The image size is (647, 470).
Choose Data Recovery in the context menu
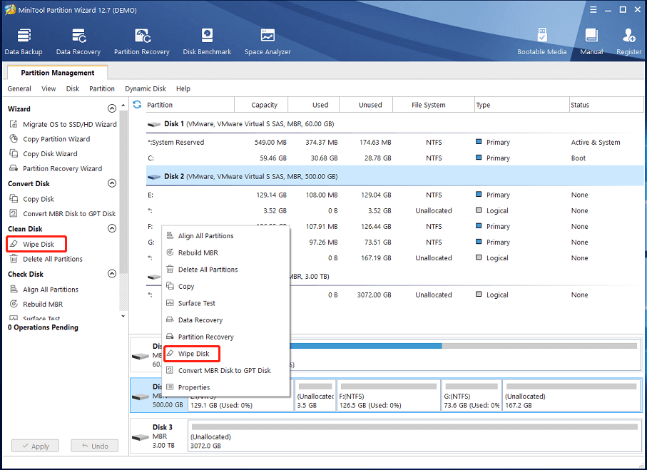click(225, 320)
